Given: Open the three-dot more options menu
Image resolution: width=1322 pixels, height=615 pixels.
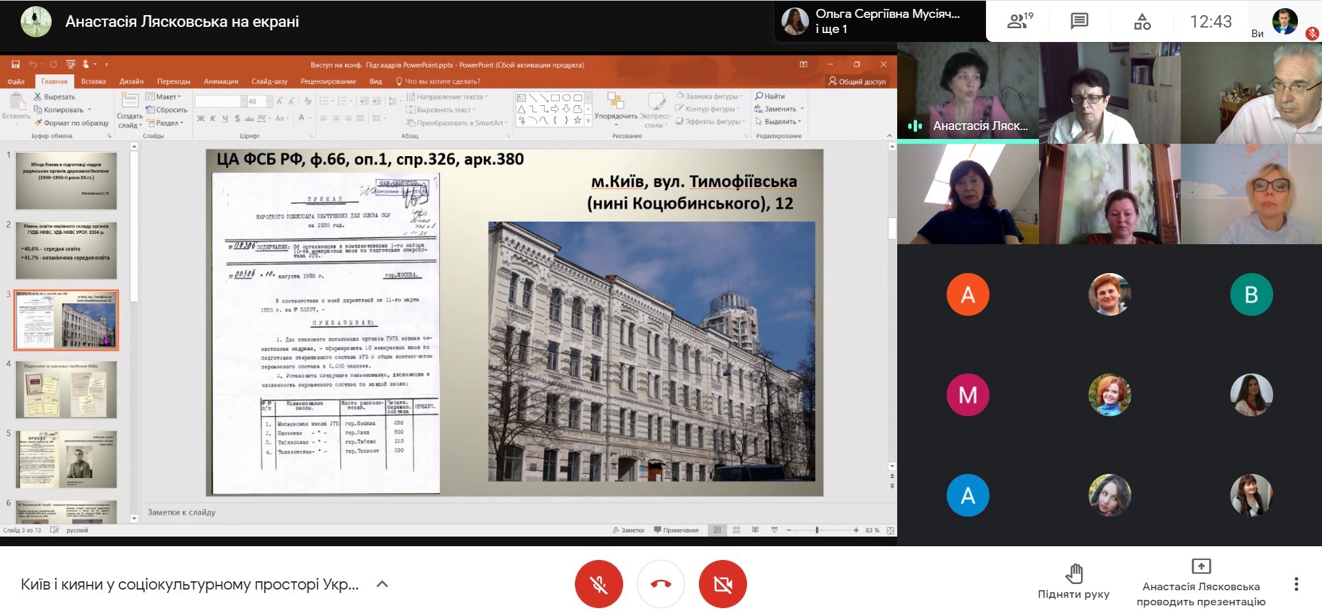Looking at the screenshot, I should [x=1296, y=584].
